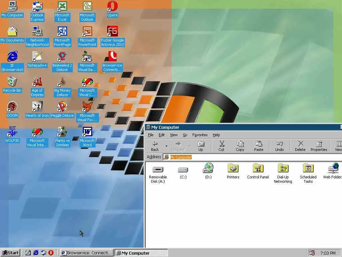Click the Back toolbar button

pos(155,146)
